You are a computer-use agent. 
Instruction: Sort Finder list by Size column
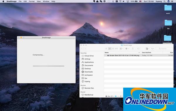pos(168,52)
